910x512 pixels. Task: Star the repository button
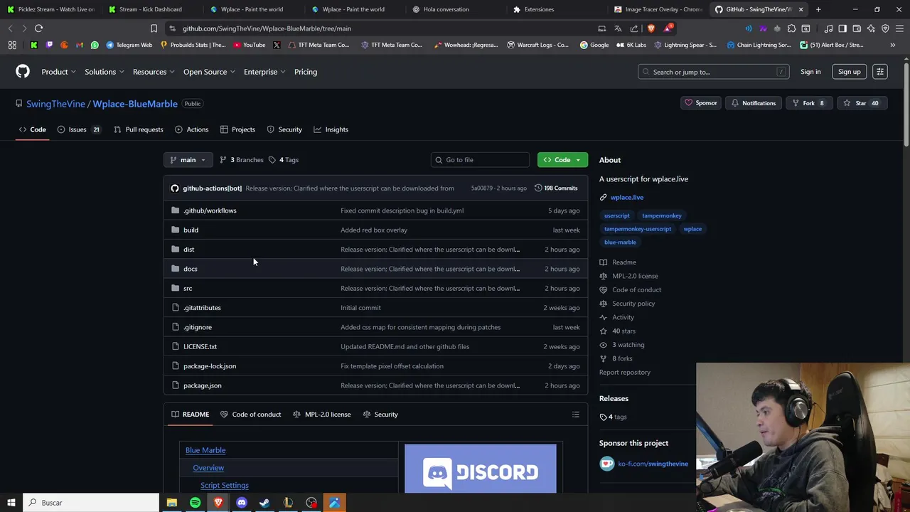pyautogui.click(x=861, y=103)
